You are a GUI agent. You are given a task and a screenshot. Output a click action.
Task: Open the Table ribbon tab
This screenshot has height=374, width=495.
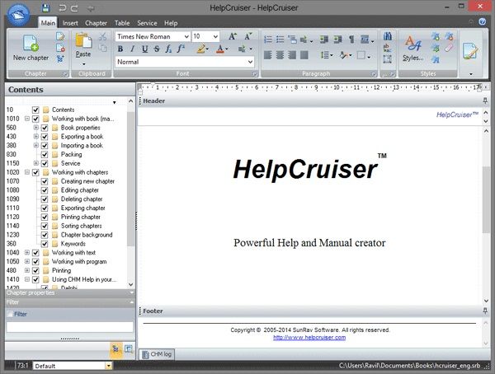[122, 23]
